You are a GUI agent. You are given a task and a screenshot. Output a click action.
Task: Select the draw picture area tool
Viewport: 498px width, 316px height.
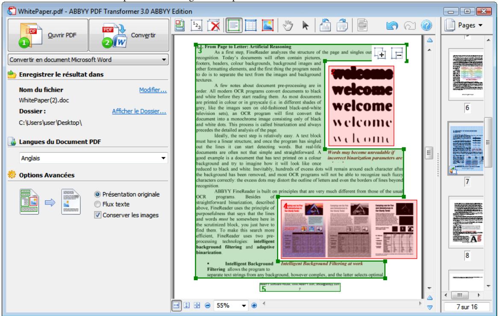268,25
